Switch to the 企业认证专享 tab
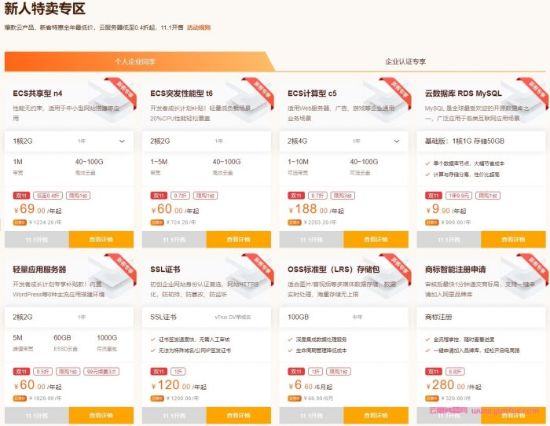This screenshot has width=550, height=426. [x=405, y=61]
